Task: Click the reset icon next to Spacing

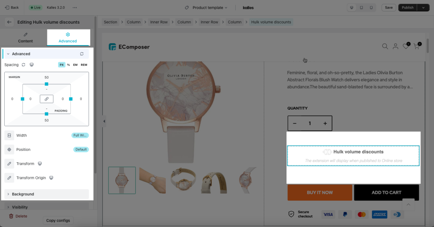Action: (x=24, y=65)
